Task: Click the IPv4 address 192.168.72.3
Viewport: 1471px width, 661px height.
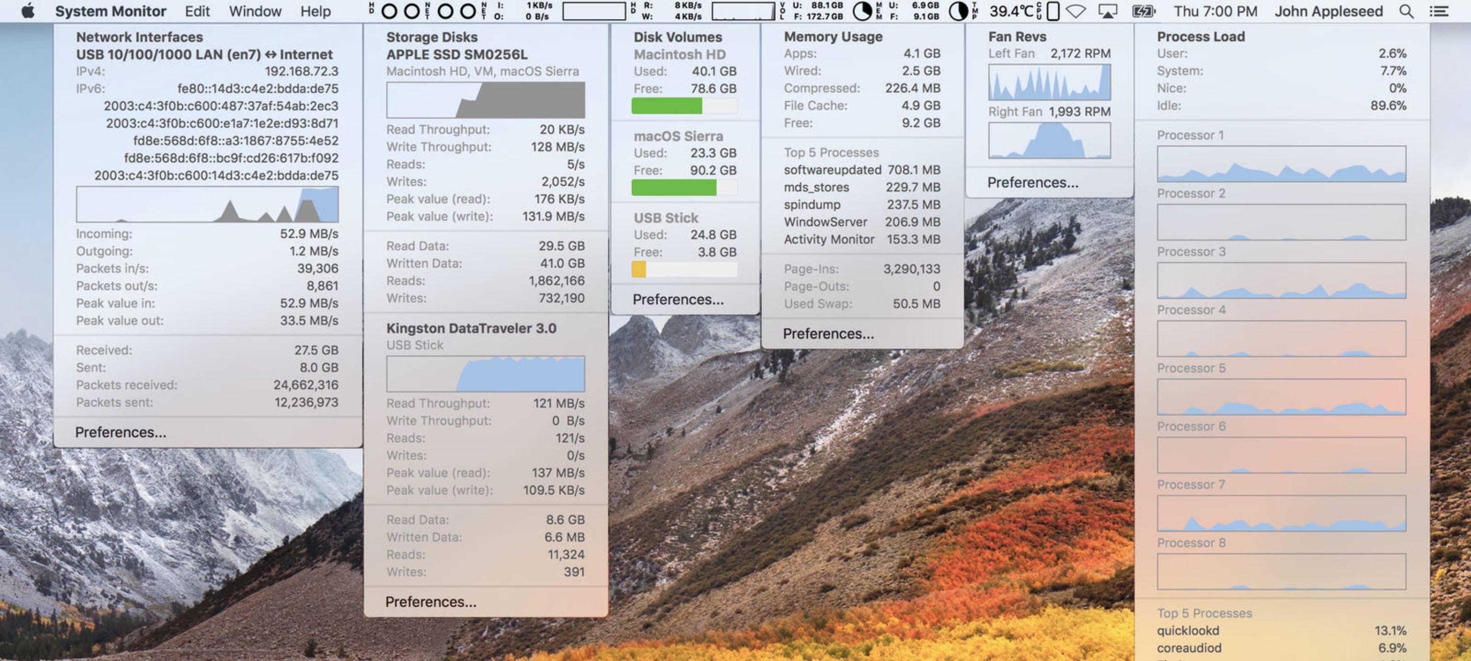Action: (301, 71)
